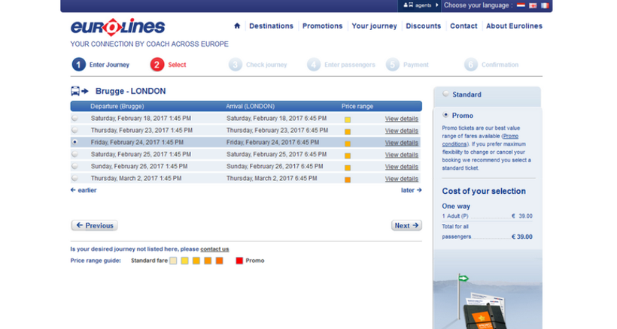This screenshot has height=329, width=617.
Task: Continue with the Next button
Action: [406, 225]
